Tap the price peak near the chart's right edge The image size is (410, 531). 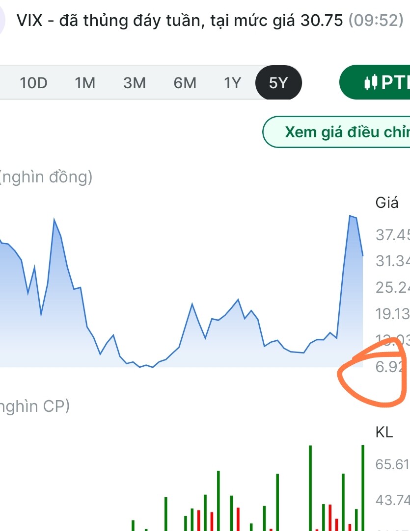coord(351,216)
